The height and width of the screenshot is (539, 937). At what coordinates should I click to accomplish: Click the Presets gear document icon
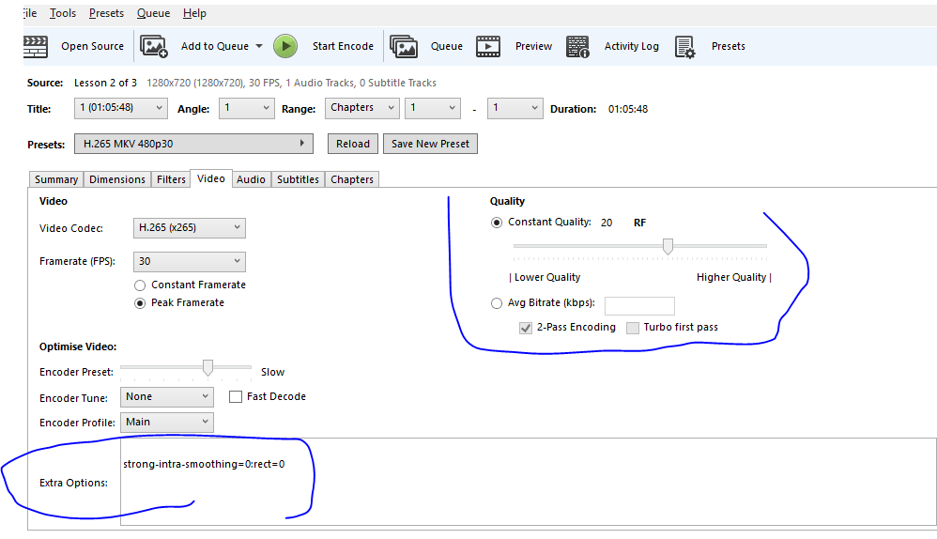click(x=685, y=46)
